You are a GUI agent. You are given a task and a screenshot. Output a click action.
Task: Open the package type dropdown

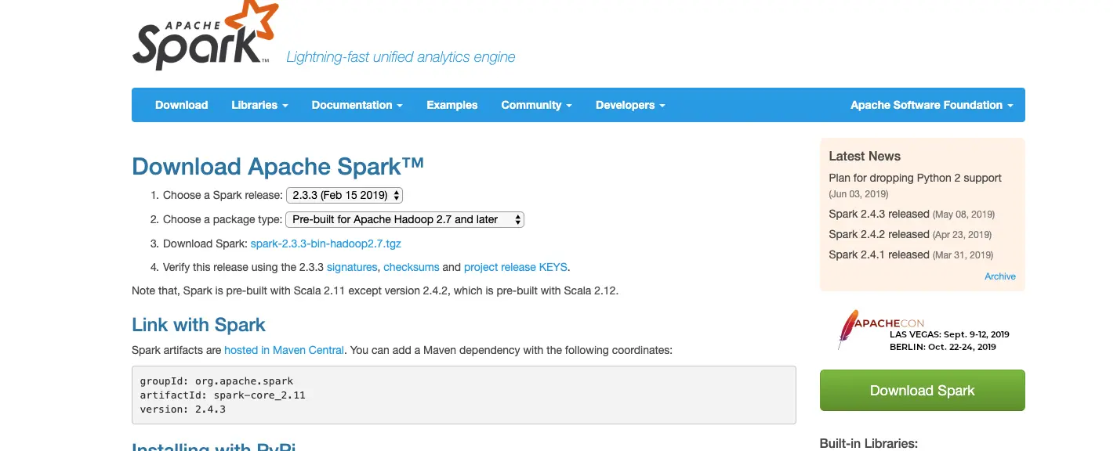404,219
